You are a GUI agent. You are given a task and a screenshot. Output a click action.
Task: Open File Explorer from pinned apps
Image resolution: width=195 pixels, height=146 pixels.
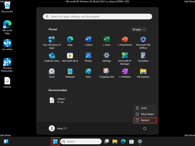(x=143, y=73)
